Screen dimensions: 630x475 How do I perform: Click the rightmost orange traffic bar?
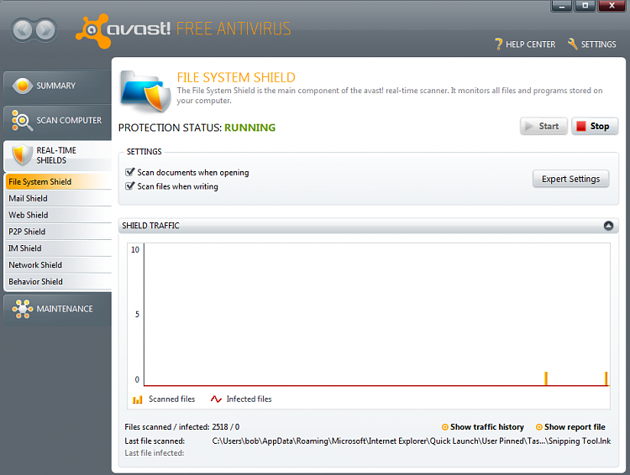[x=606, y=378]
